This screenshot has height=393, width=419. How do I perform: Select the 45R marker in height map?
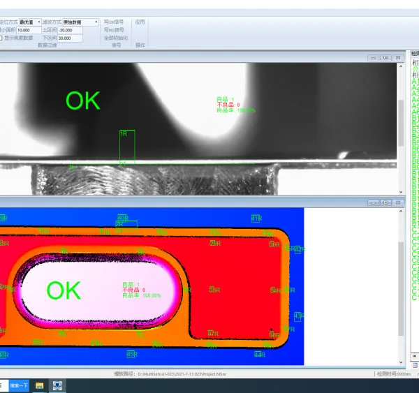(x=132, y=355)
